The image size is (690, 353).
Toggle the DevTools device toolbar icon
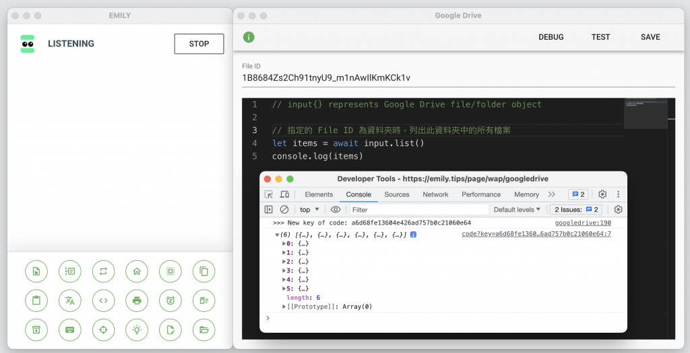coord(285,194)
